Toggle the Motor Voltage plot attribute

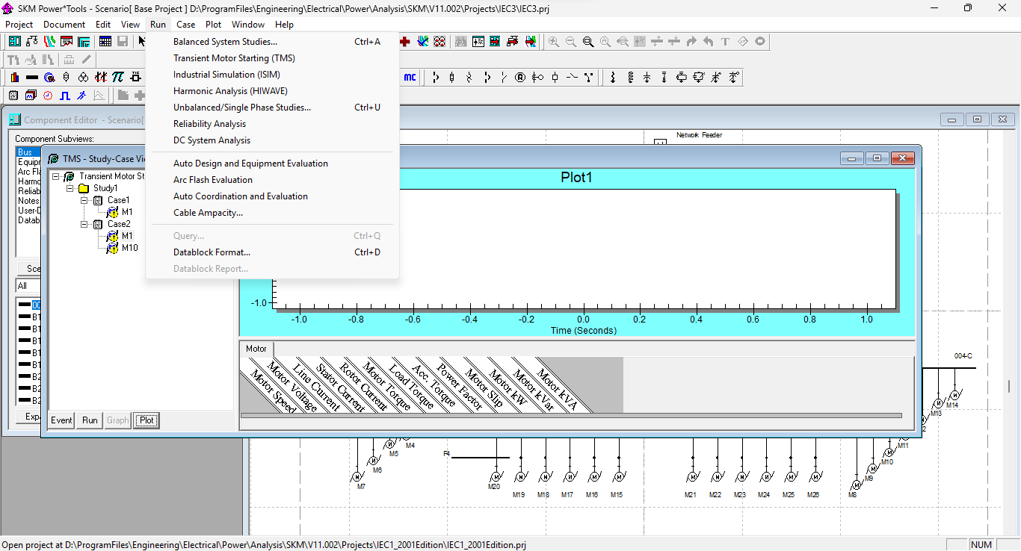[292, 388]
